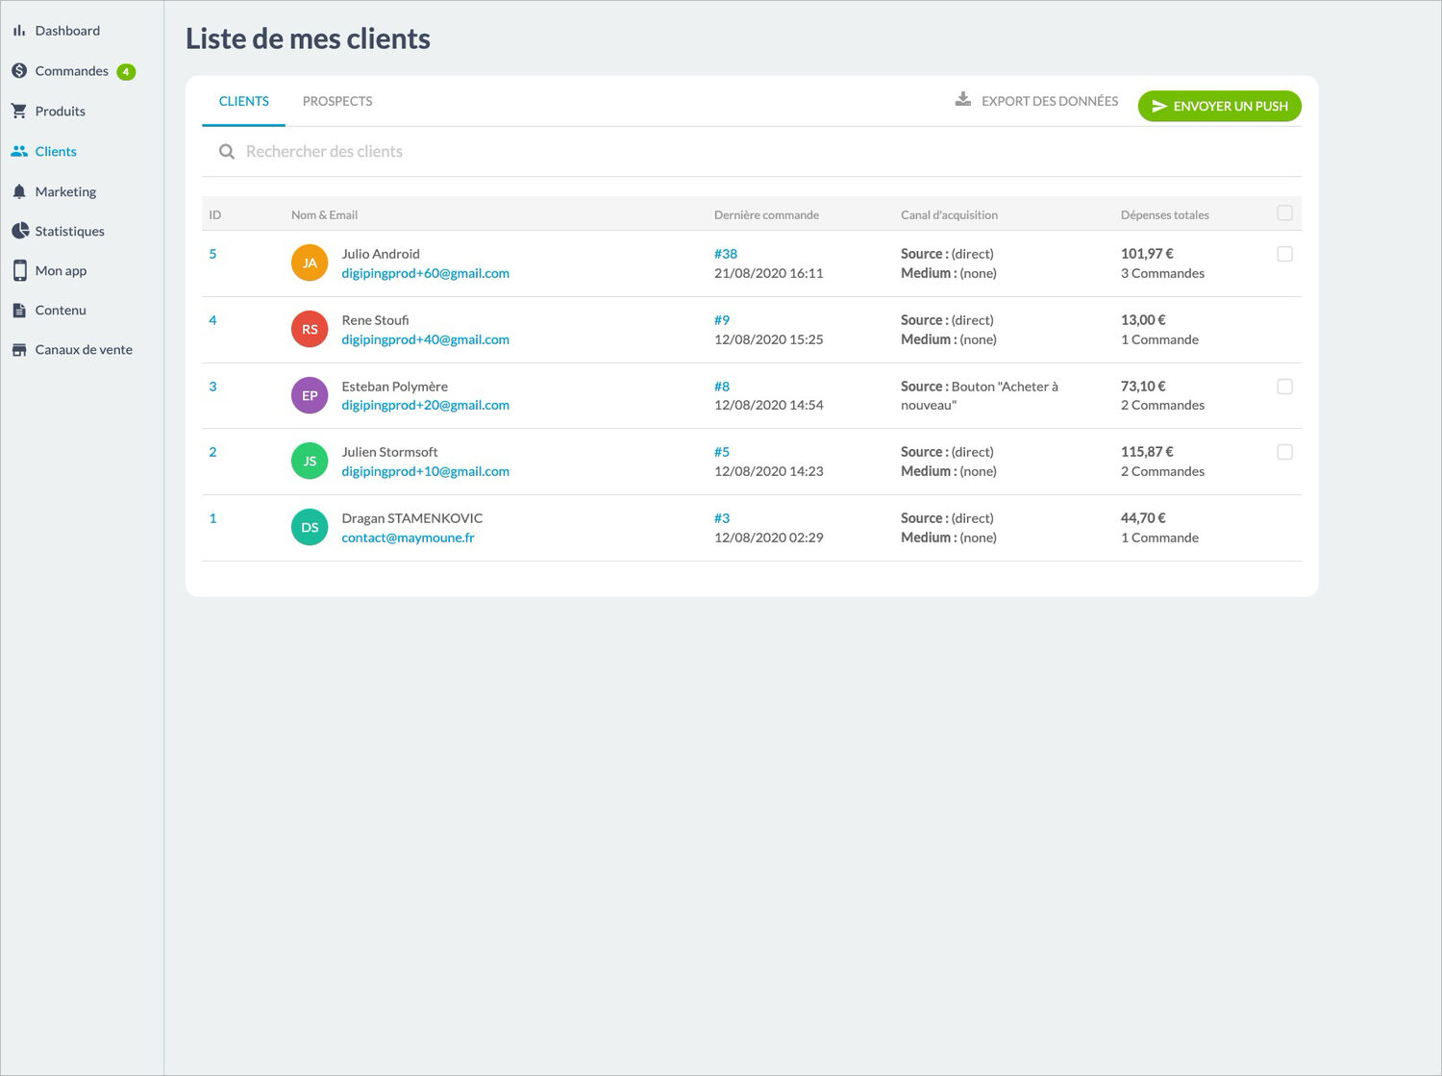The width and height of the screenshot is (1442, 1076).
Task: Open client ID 3 link
Action: point(212,387)
